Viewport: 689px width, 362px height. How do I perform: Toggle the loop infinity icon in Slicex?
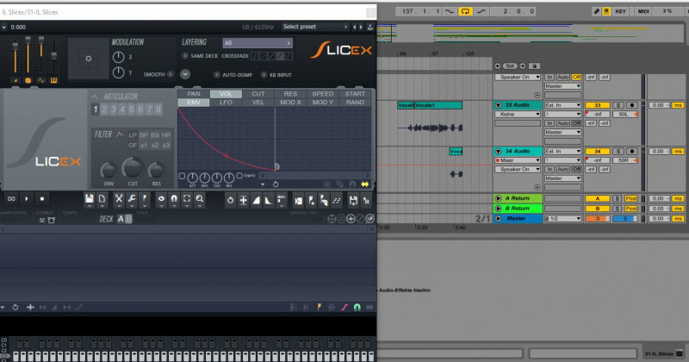coord(11,199)
